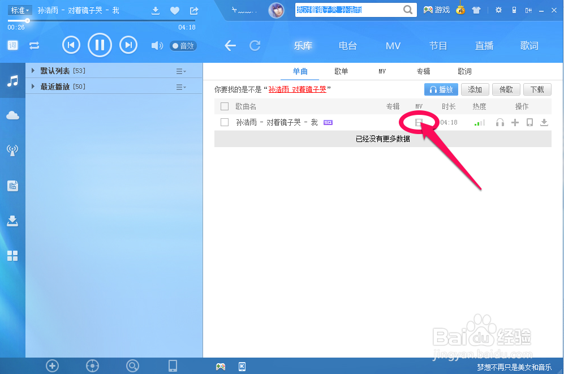Open the radio broadcast icon in sidebar
This screenshot has width=564, height=374.
[12, 150]
